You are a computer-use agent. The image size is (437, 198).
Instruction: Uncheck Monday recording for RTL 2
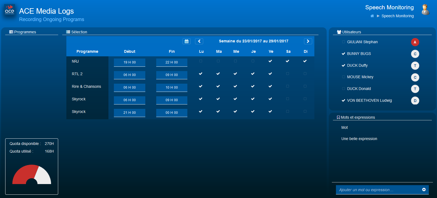click(201, 74)
